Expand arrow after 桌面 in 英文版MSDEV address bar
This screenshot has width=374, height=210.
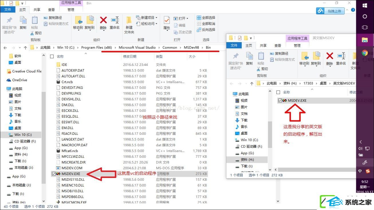click(x=330, y=84)
